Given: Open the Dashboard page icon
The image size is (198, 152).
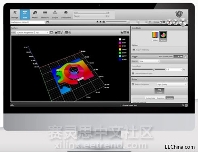Looking at the screenshot, I should tap(66, 15).
